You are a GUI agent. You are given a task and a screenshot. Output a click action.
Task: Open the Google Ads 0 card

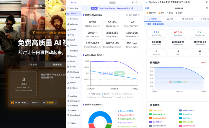156,52
